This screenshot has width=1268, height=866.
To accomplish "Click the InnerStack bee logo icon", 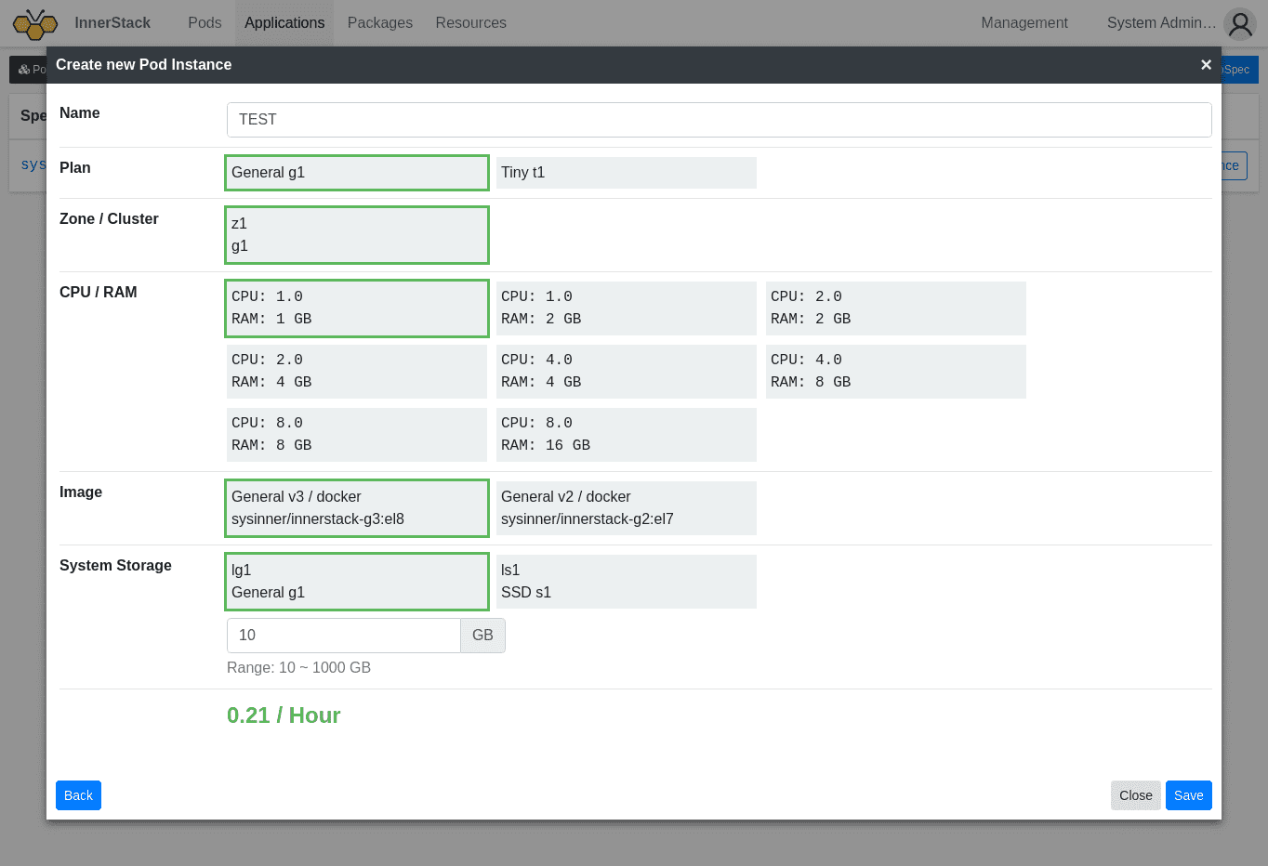I will [x=35, y=24].
